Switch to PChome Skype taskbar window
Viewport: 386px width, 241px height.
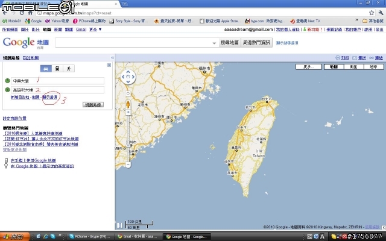[90, 237]
